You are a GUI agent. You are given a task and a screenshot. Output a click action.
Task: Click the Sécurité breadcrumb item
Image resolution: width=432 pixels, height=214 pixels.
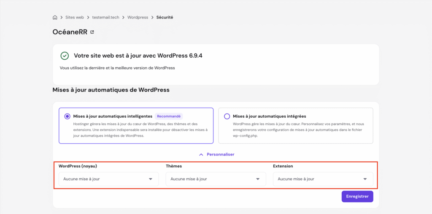[165, 18]
